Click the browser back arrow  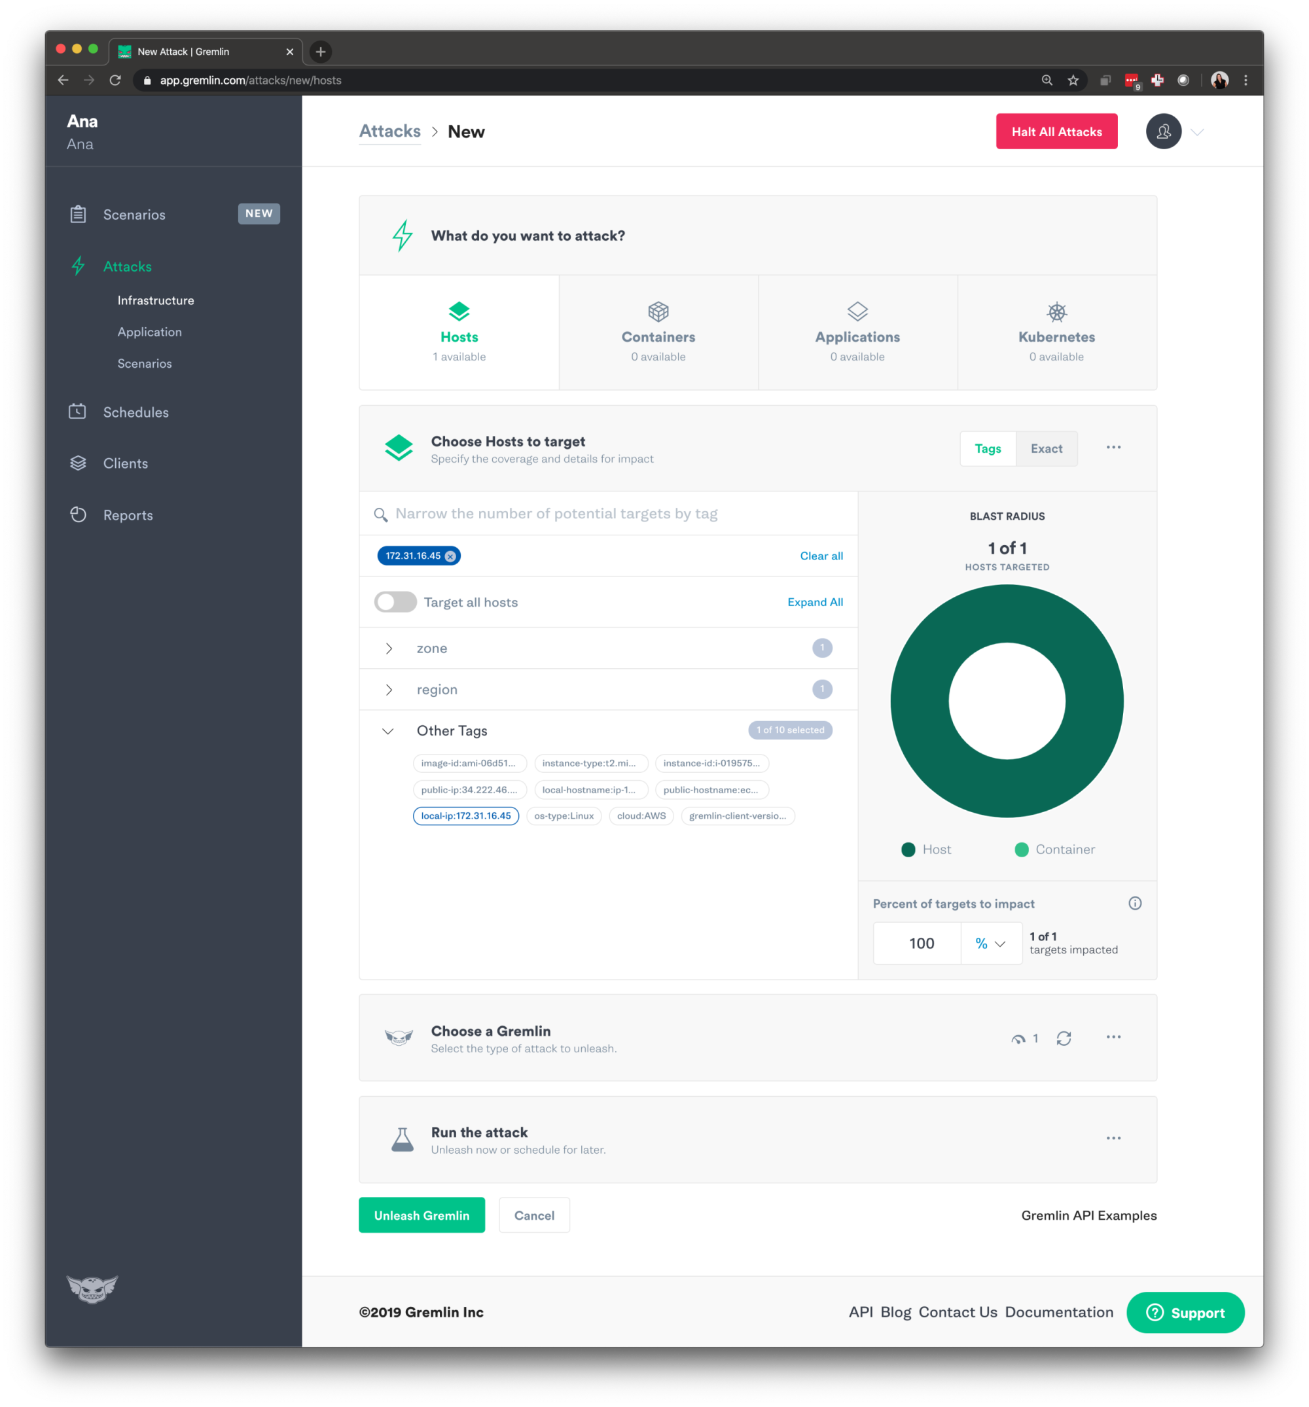[63, 80]
